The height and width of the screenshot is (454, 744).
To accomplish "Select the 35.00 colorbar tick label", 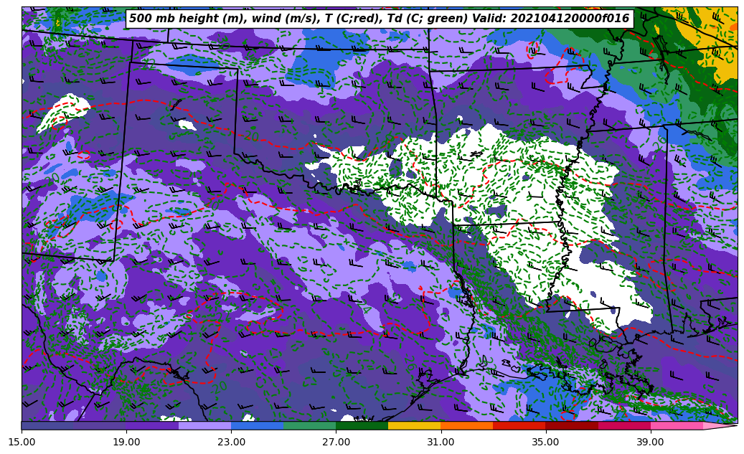I will 545,442.
